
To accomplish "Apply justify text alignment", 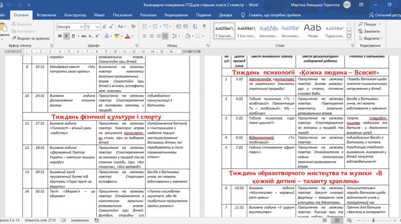I will click(165, 36).
